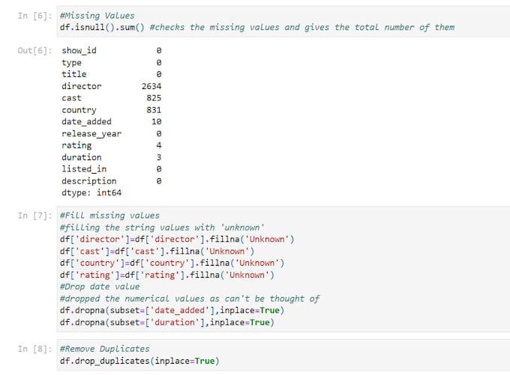Screen dimensions: 510x375
Task: Place cursor in the country fillna line
Action: point(172,263)
